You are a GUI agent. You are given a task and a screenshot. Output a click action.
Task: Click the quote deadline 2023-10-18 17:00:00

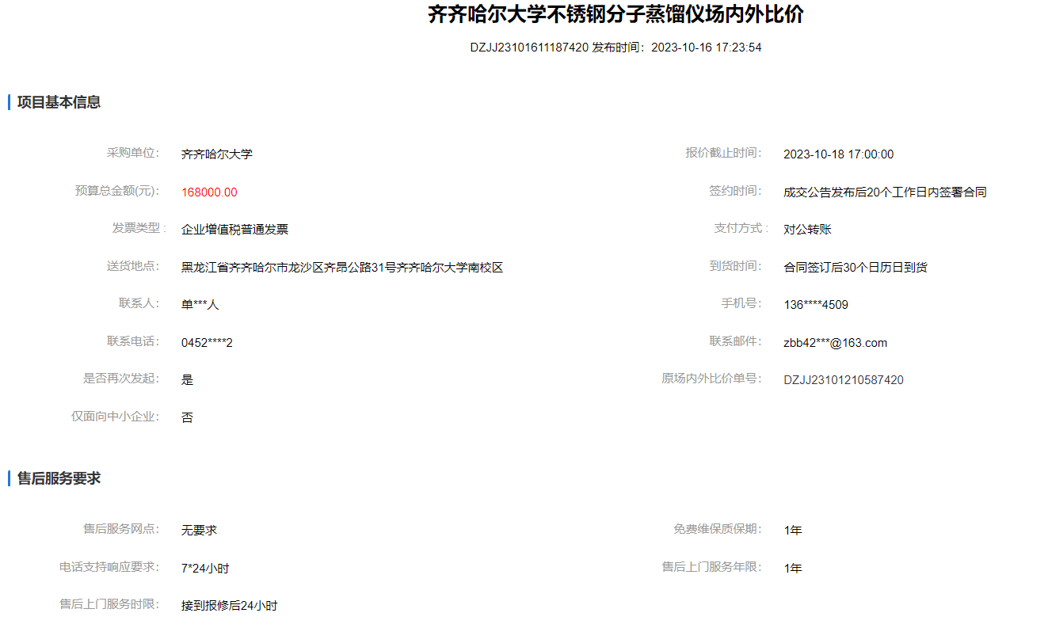(838, 154)
